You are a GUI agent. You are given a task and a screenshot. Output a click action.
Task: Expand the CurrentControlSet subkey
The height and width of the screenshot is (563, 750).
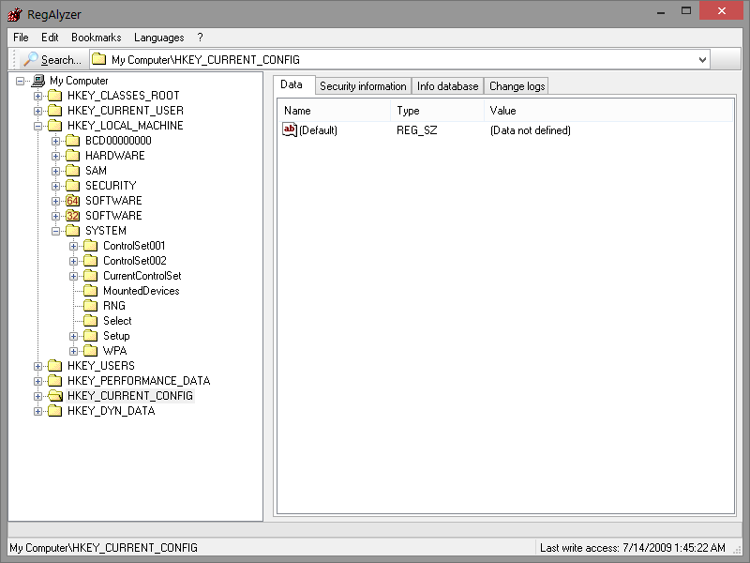click(73, 276)
